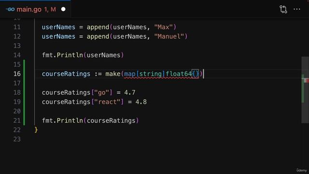
Task: Click the make keyword on line 16
Action: (x=113, y=74)
